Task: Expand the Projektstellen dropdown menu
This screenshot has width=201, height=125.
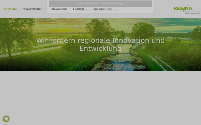Action: coord(34,9)
